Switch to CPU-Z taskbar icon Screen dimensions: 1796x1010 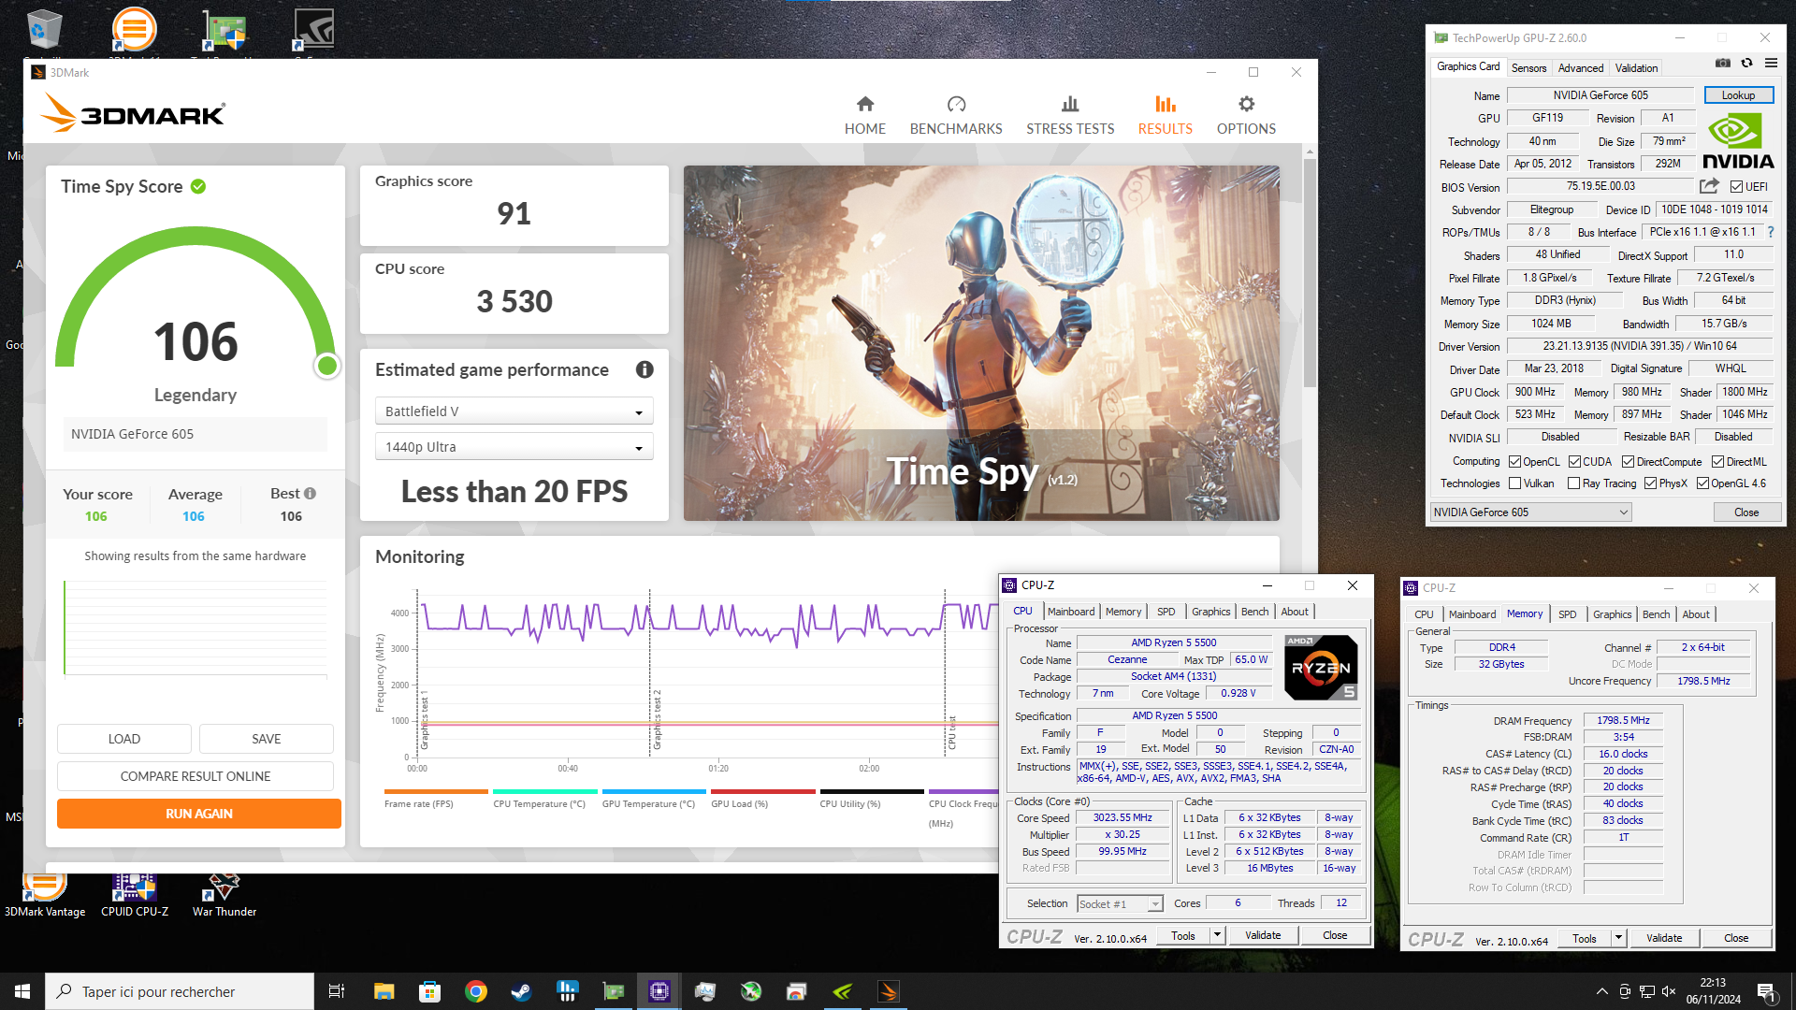[659, 991]
